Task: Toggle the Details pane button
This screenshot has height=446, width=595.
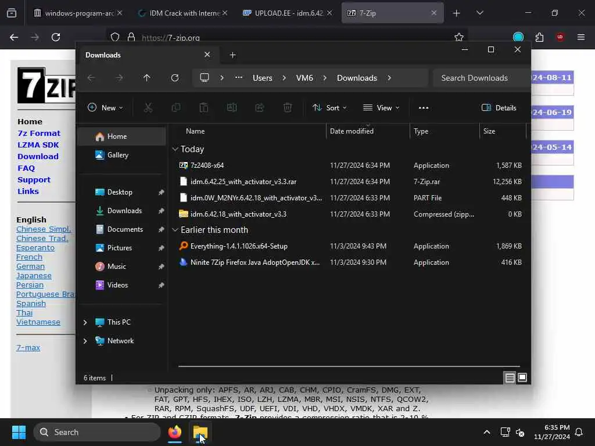Action: (499, 107)
